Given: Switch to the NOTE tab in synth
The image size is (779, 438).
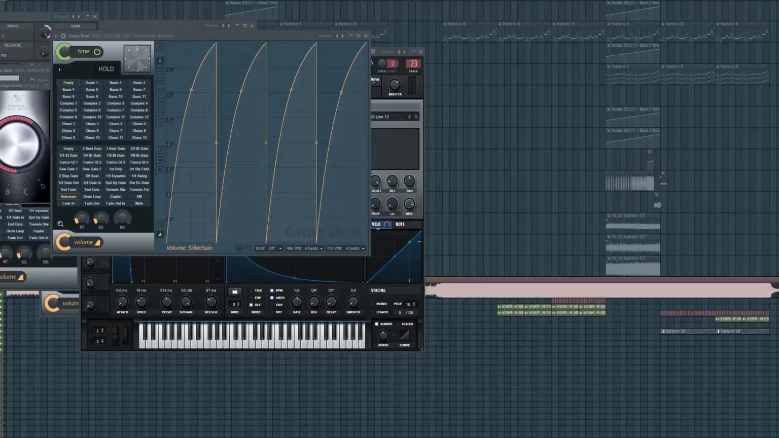Looking at the screenshot, I should (400, 224).
